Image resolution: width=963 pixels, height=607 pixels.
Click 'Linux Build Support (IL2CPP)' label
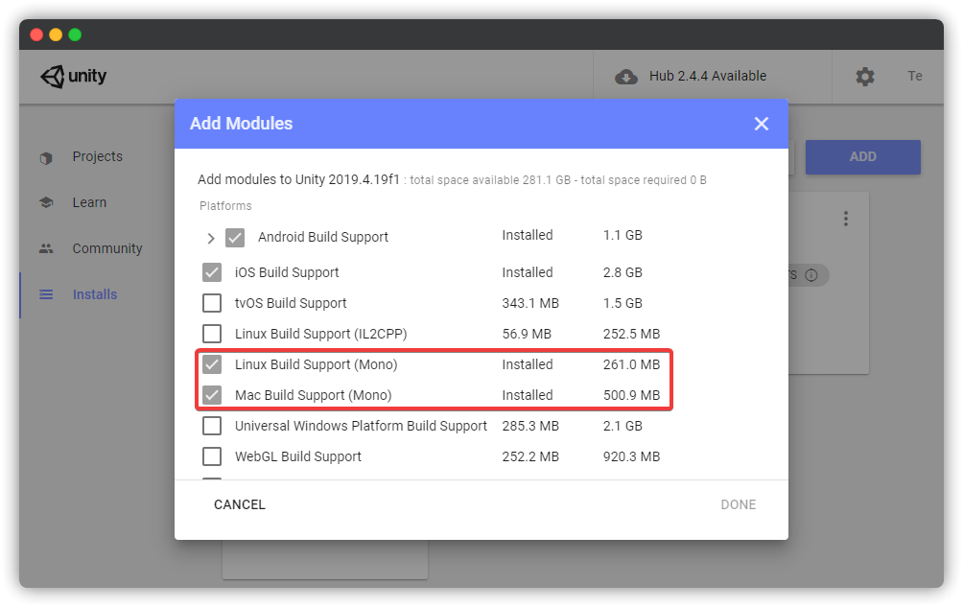click(320, 334)
